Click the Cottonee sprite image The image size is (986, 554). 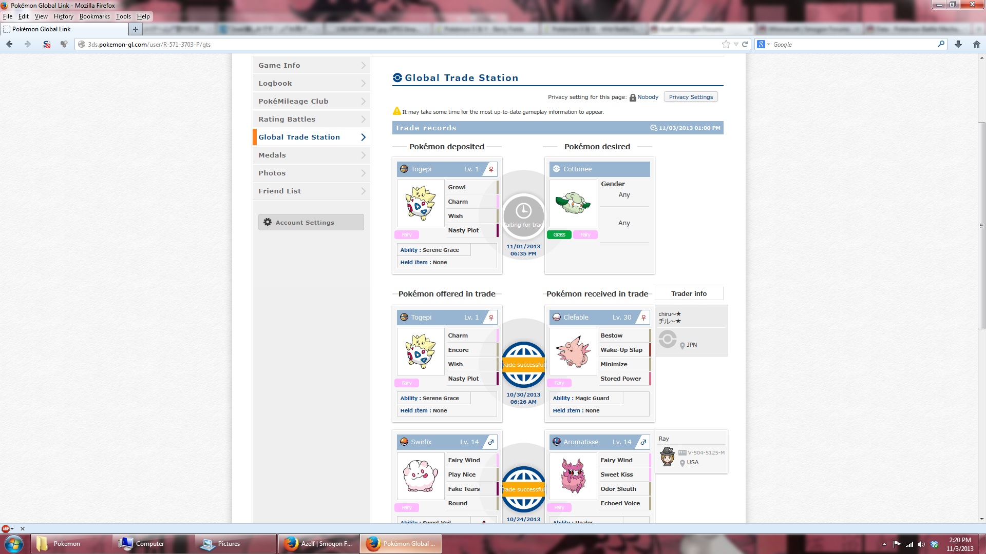[573, 203]
